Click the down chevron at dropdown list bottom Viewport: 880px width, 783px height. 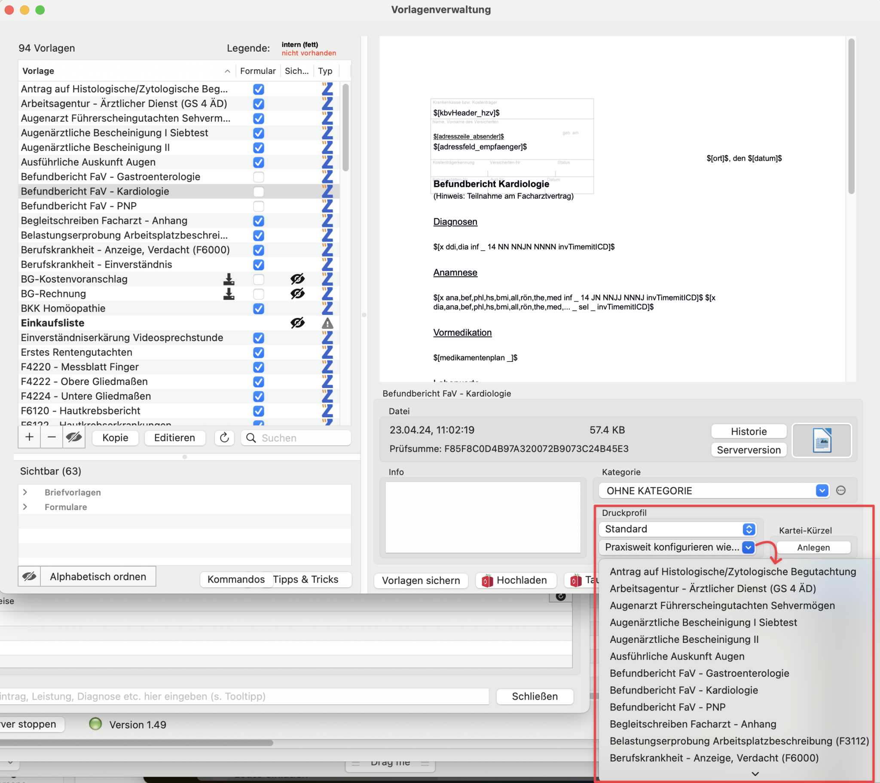pyautogui.click(x=755, y=774)
